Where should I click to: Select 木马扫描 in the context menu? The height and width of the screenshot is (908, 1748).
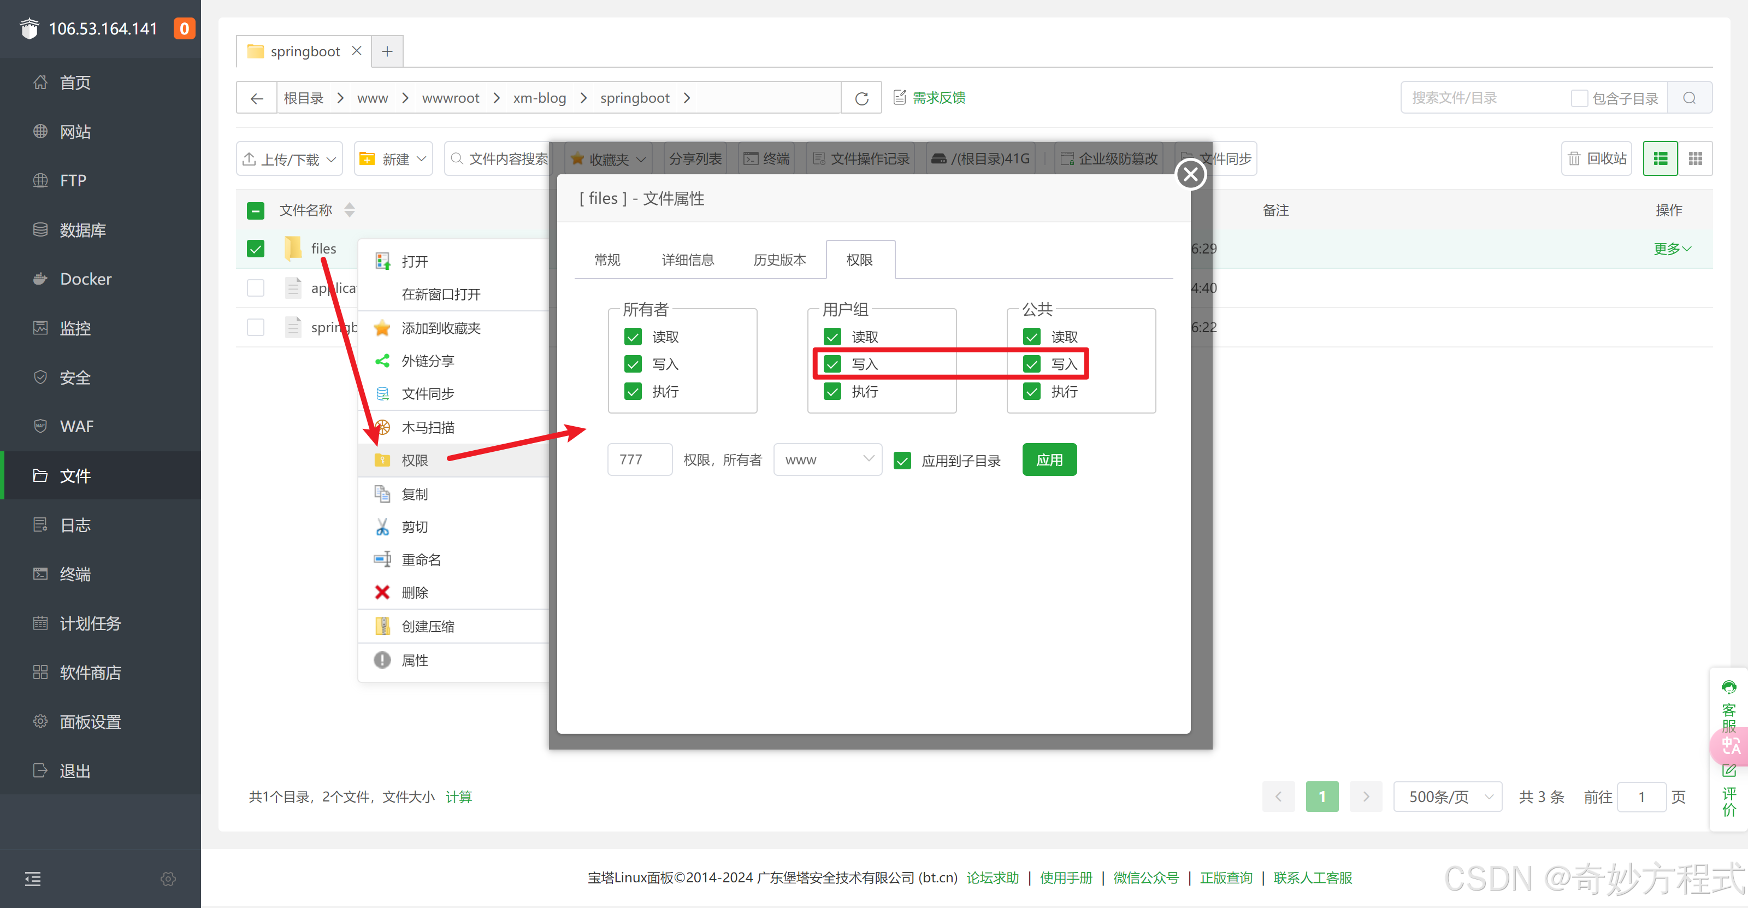pyautogui.click(x=454, y=428)
